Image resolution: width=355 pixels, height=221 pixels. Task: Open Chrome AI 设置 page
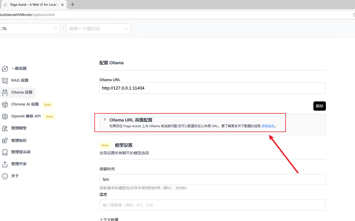click(25, 104)
